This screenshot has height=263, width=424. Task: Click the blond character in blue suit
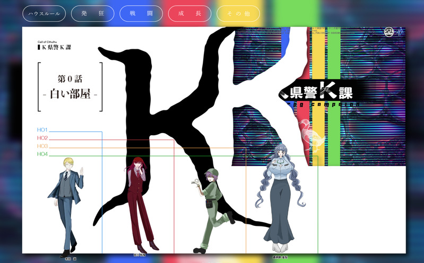coord(66,207)
